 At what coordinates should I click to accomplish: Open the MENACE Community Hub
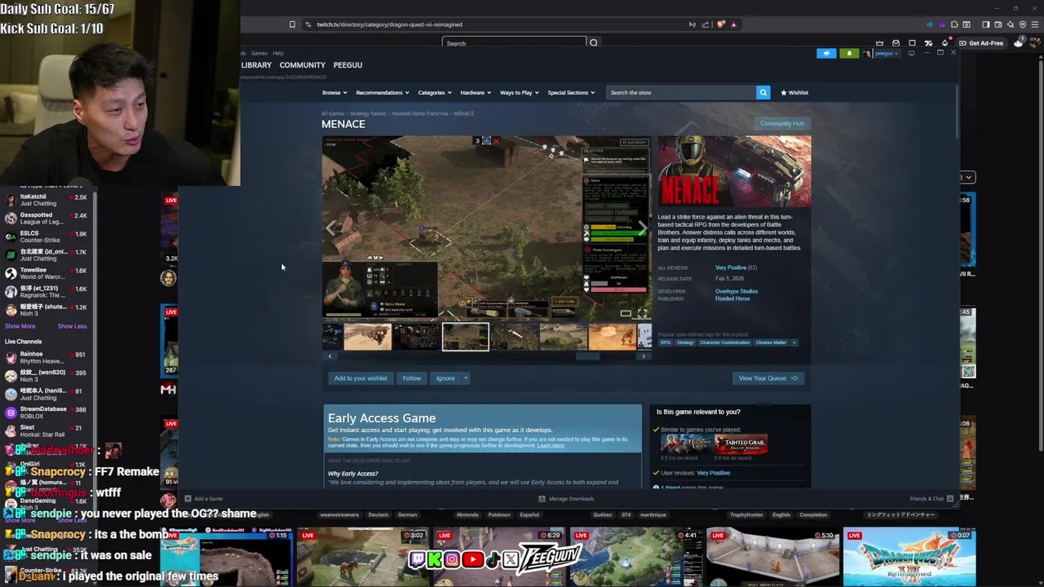pos(782,123)
